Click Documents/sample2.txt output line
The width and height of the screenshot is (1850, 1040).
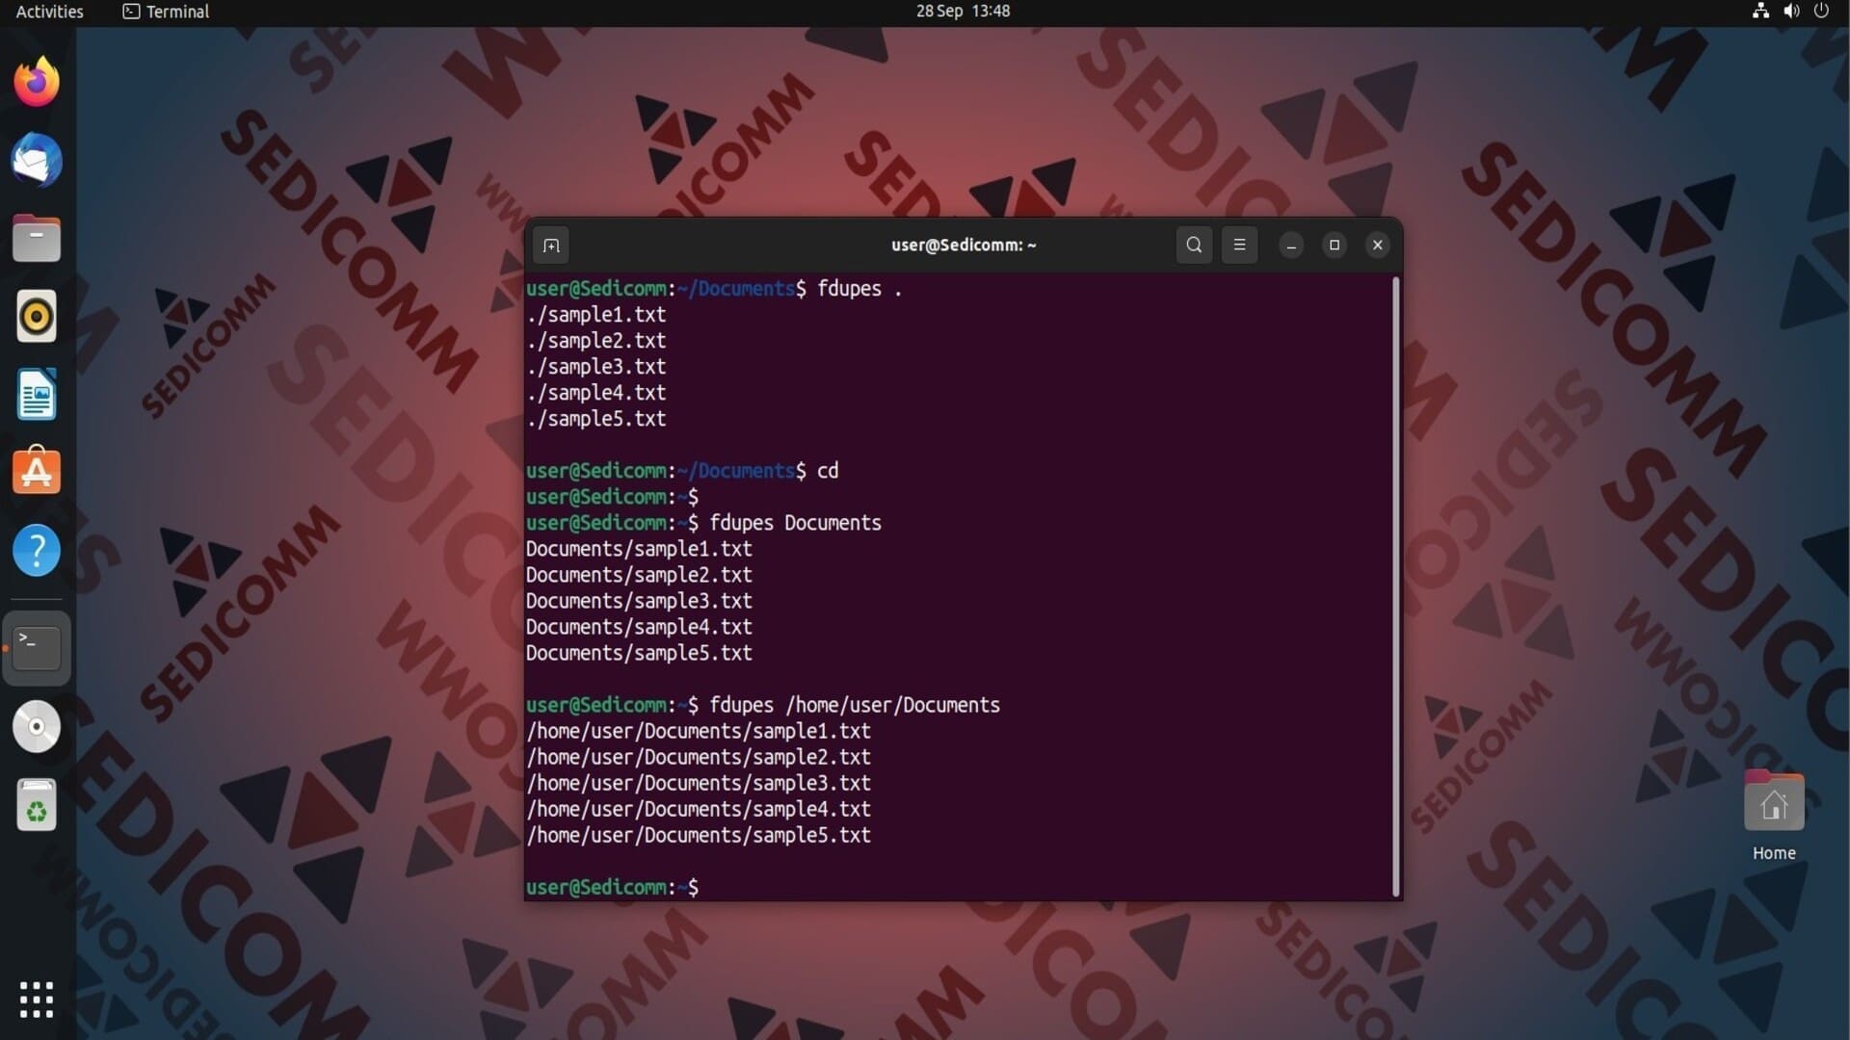pos(639,575)
